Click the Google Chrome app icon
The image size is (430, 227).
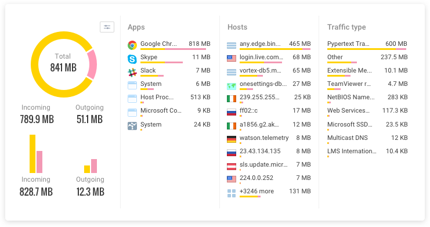132,45
